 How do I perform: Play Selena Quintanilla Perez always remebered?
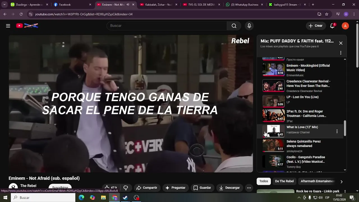[x=300, y=146]
